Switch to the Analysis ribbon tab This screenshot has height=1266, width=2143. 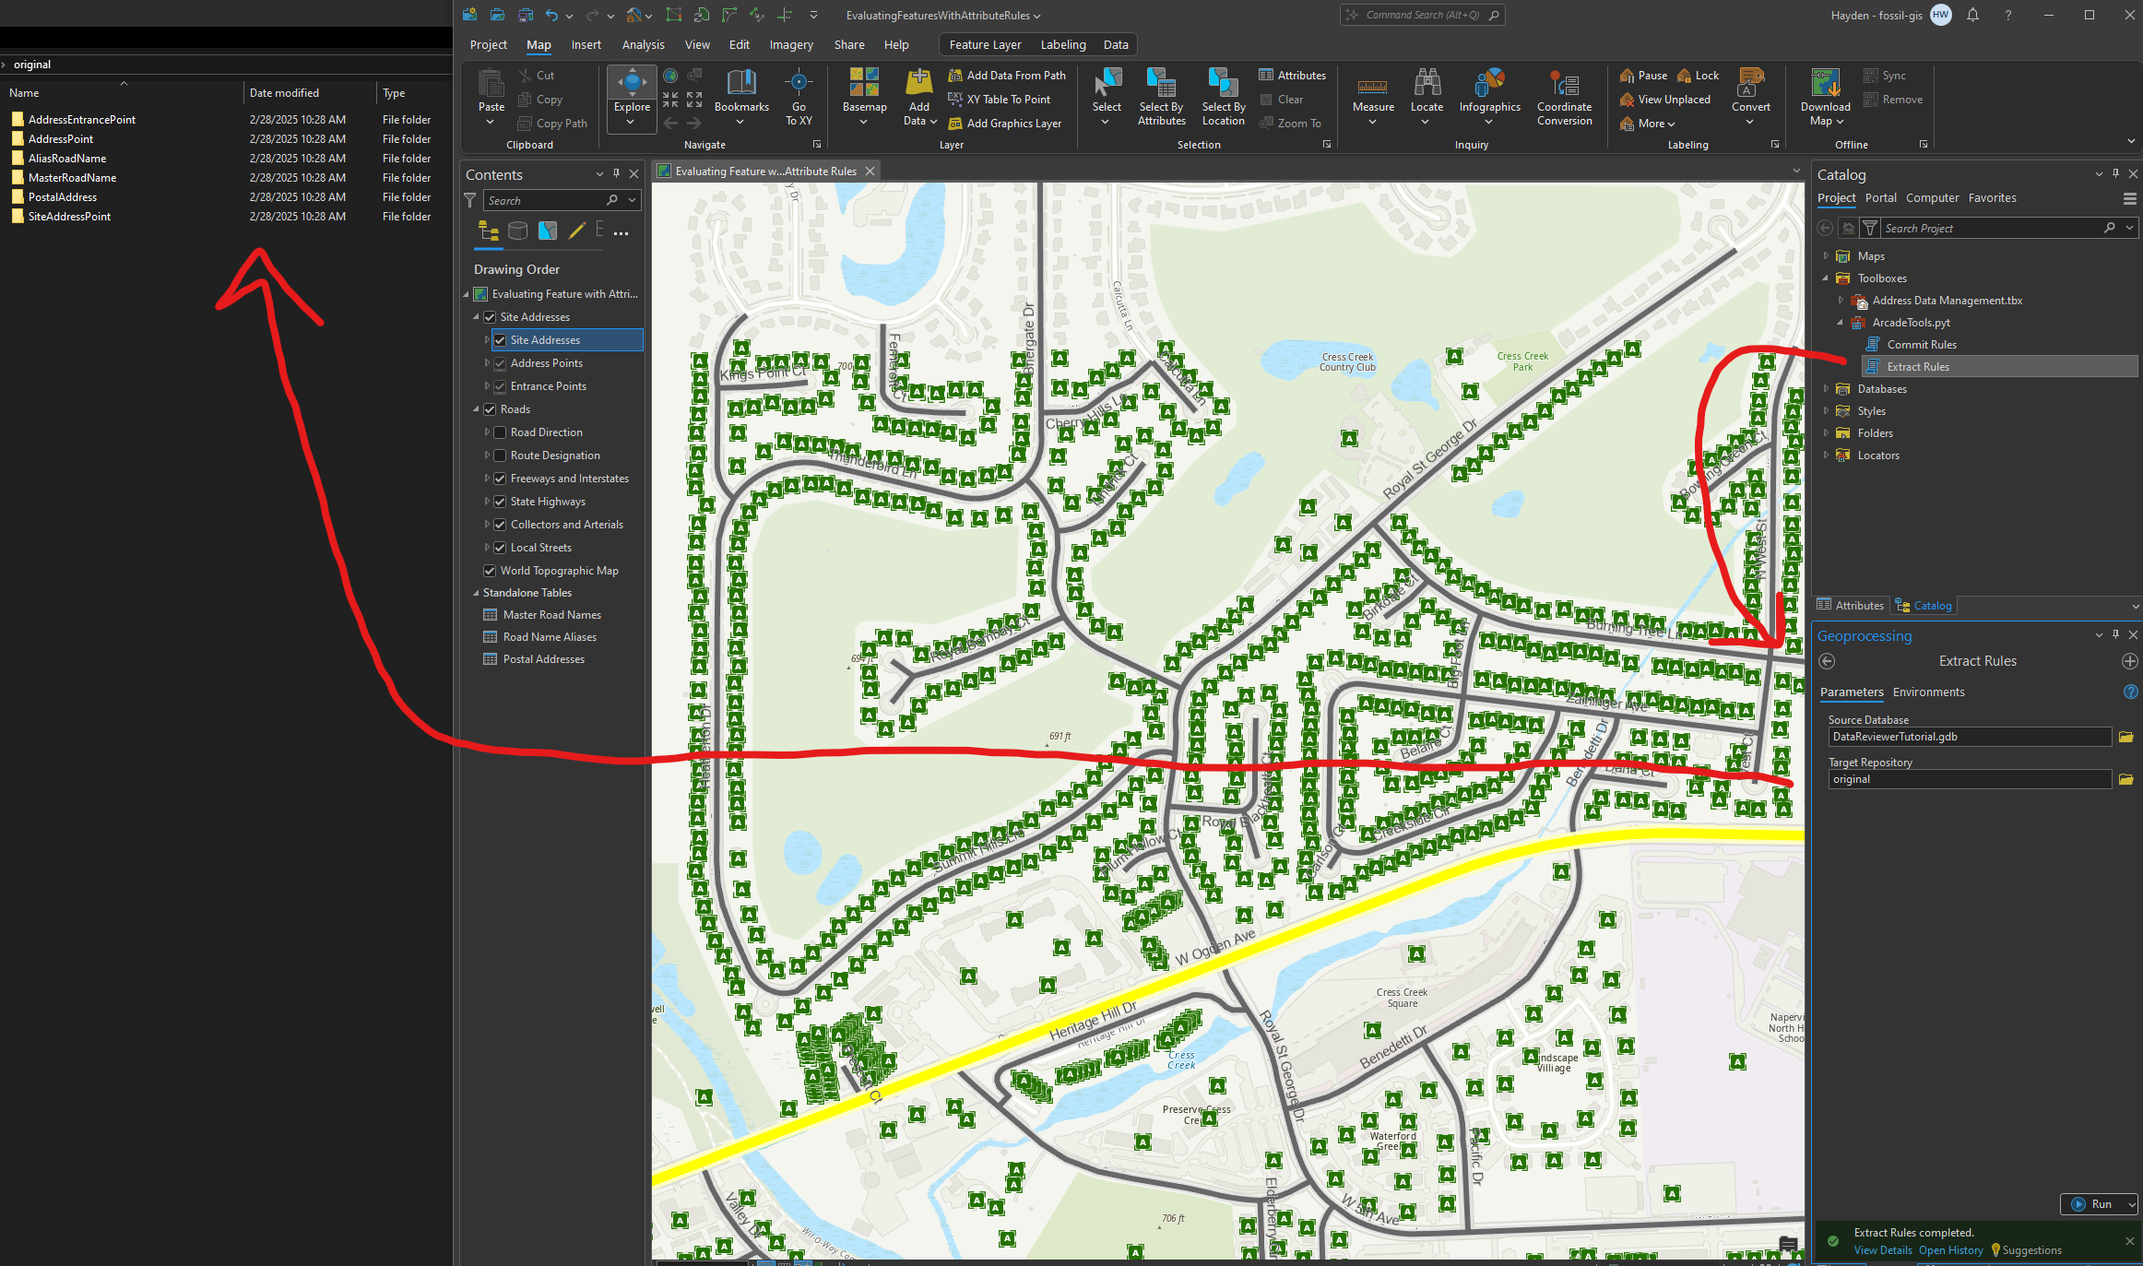(x=643, y=44)
